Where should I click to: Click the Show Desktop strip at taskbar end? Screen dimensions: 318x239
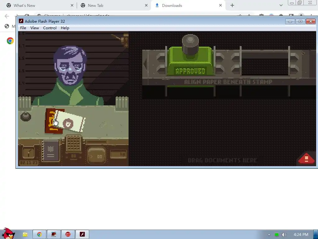click(316, 235)
